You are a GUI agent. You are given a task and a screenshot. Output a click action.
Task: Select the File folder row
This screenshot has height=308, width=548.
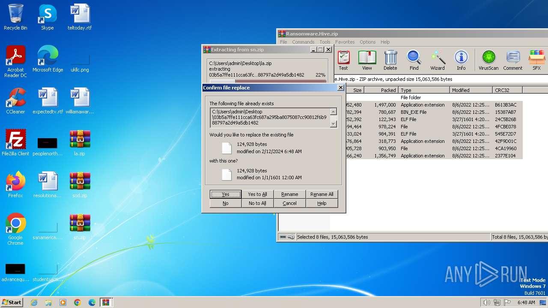pyautogui.click(x=434, y=98)
